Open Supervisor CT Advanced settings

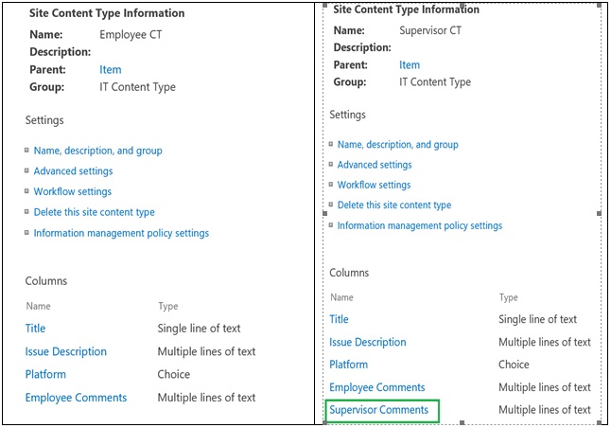375,165
